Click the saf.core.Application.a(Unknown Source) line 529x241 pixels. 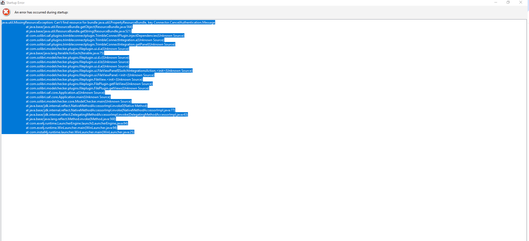tap(65, 93)
